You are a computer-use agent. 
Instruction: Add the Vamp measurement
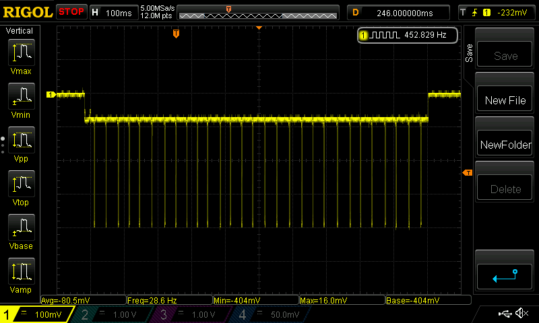tap(21, 276)
